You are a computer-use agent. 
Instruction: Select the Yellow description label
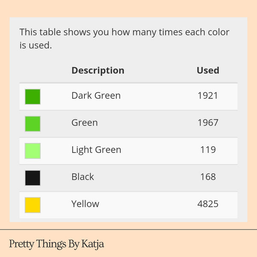pyautogui.click(x=85, y=203)
